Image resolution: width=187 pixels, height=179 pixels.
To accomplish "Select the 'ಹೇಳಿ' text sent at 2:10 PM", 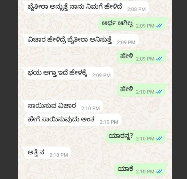I will click(x=127, y=89).
